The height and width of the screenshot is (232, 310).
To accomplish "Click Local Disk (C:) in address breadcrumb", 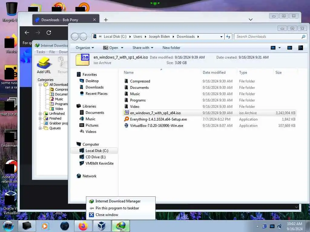I will [115, 37].
